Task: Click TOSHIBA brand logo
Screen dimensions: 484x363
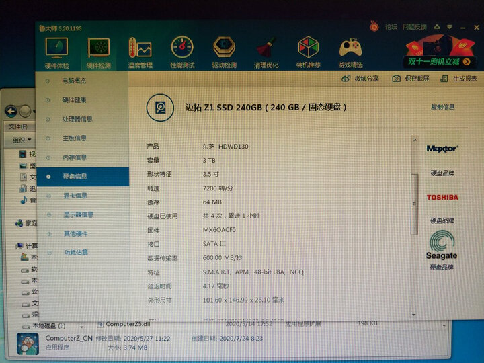Action: [x=442, y=197]
